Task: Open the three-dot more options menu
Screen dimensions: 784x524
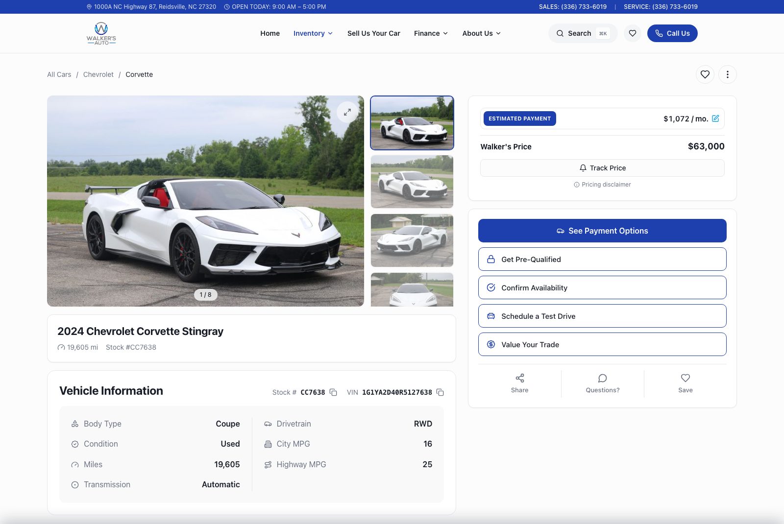Action: [728, 74]
